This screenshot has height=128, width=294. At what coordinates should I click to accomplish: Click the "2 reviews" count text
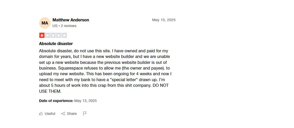tap(69, 26)
